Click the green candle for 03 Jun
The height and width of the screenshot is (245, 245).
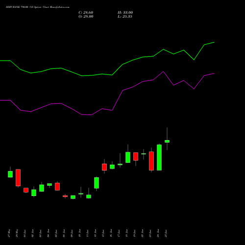click(42, 188)
